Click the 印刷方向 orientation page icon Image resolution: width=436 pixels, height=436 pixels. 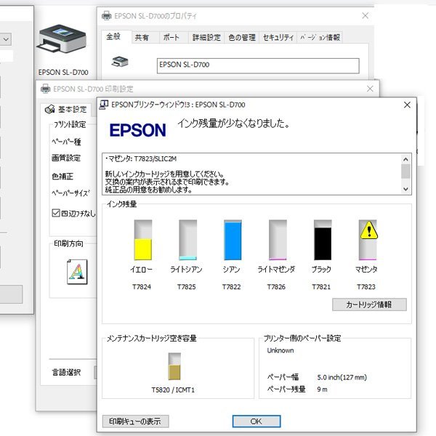pos(77,272)
